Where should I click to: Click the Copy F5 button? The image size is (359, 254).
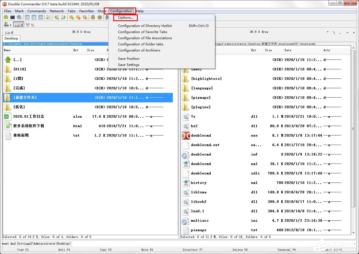[x=106, y=250]
